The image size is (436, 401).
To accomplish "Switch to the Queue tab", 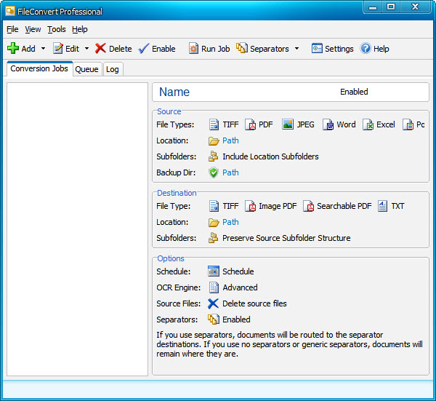I will coord(86,69).
